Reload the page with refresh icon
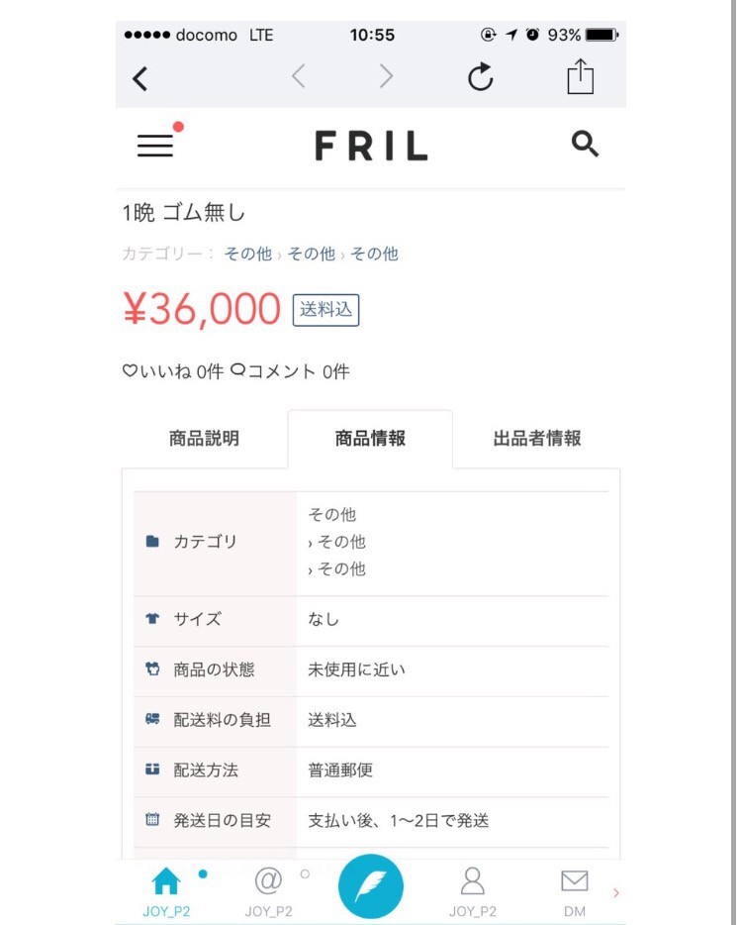Screen dimensions: 742x925 tap(481, 77)
